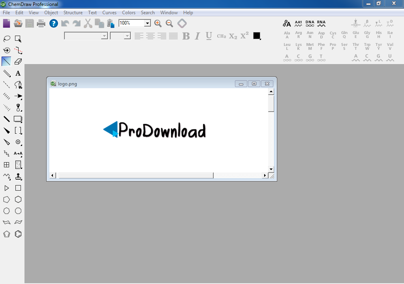Choose the Chemical Symbol plus tool
Screen dimensions: 404x284
(x=18, y=142)
